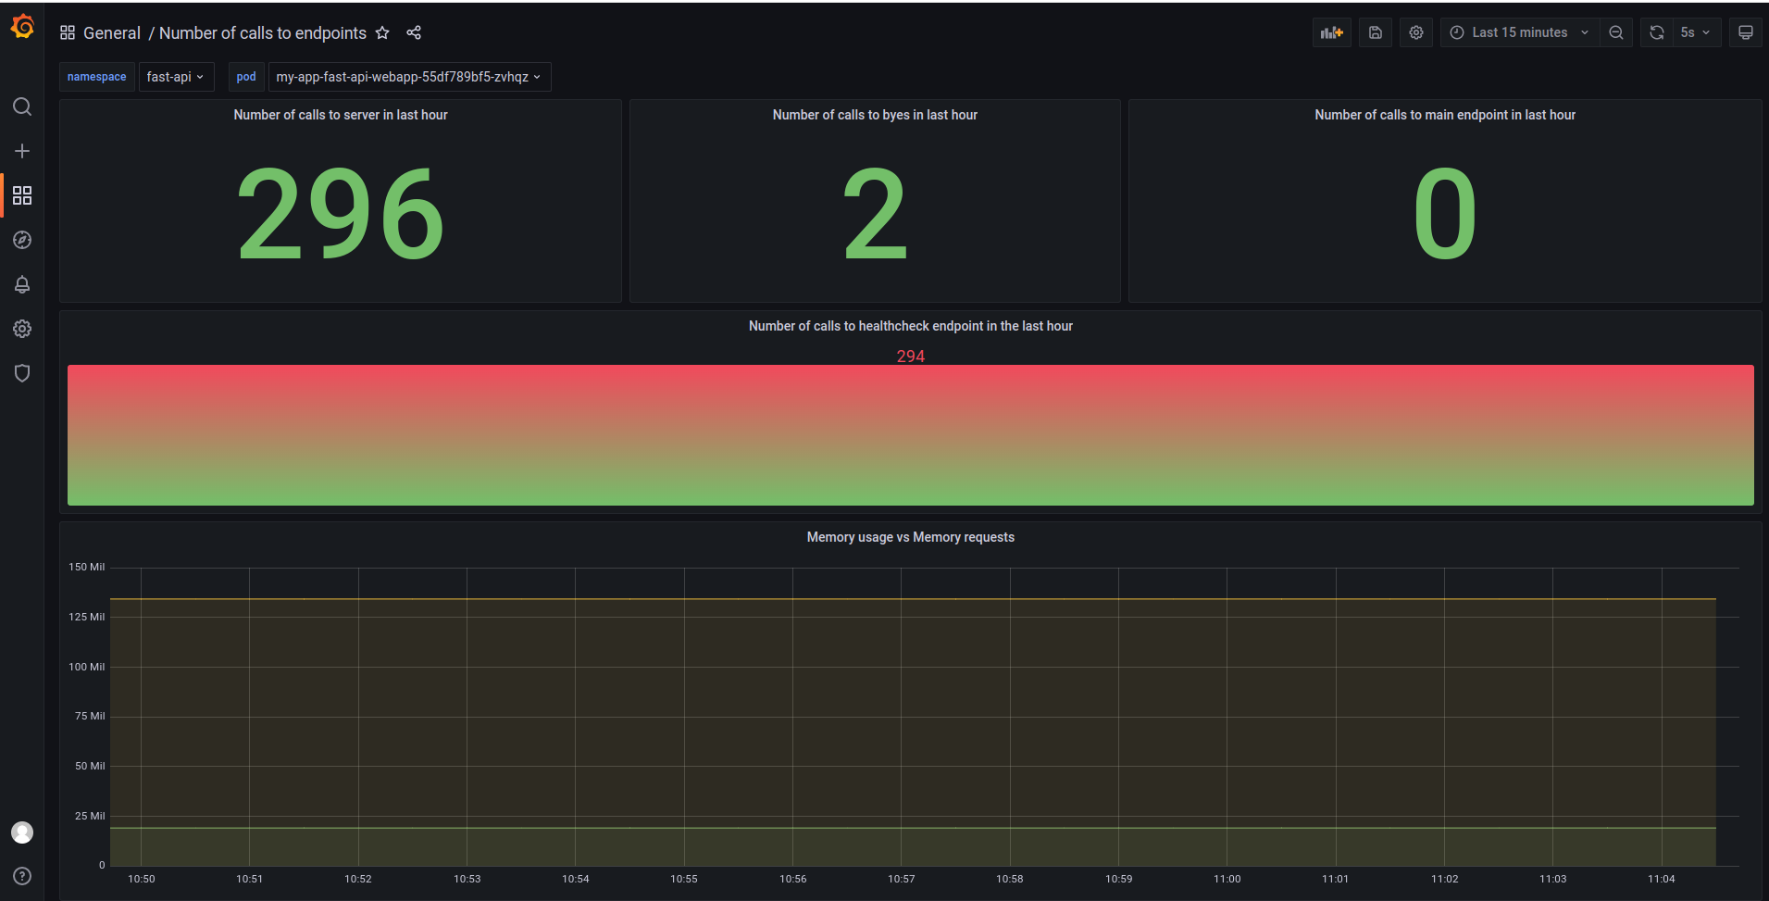Change the 5s auto-refresh interval dropdown
1769x901 pixels.
[1695, 31]
